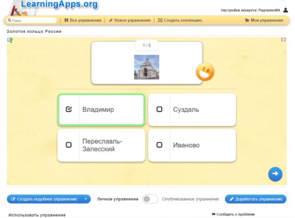Viewport: 295px width, 218px height.
Task: Open Создать коллекцию menu
Action: pyautogui.click(x=180, y=20)
